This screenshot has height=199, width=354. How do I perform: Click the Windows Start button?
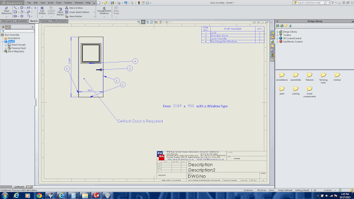click(x=5, y=195)
